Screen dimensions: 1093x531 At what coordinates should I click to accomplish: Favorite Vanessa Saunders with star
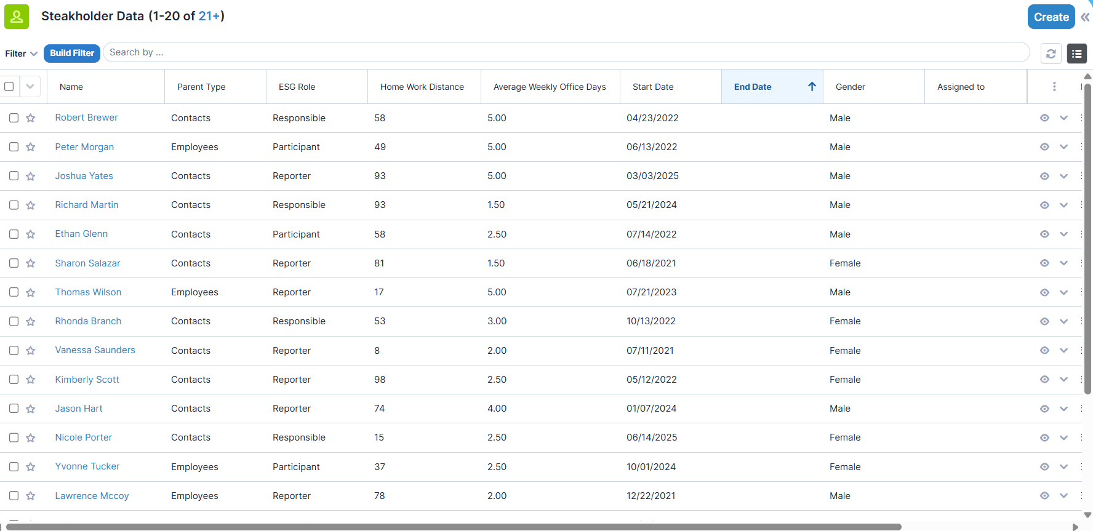[x=31, y=351]
